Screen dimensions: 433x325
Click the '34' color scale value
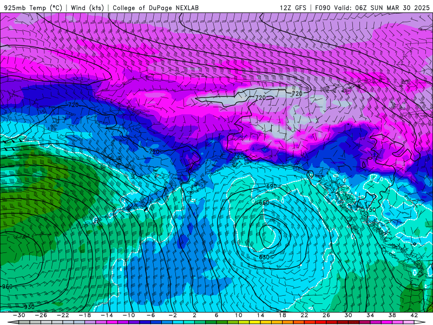[370, 315]
